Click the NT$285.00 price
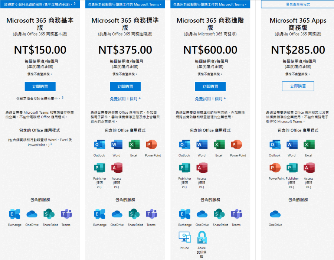The image size is (334, 260). point(298,50)
